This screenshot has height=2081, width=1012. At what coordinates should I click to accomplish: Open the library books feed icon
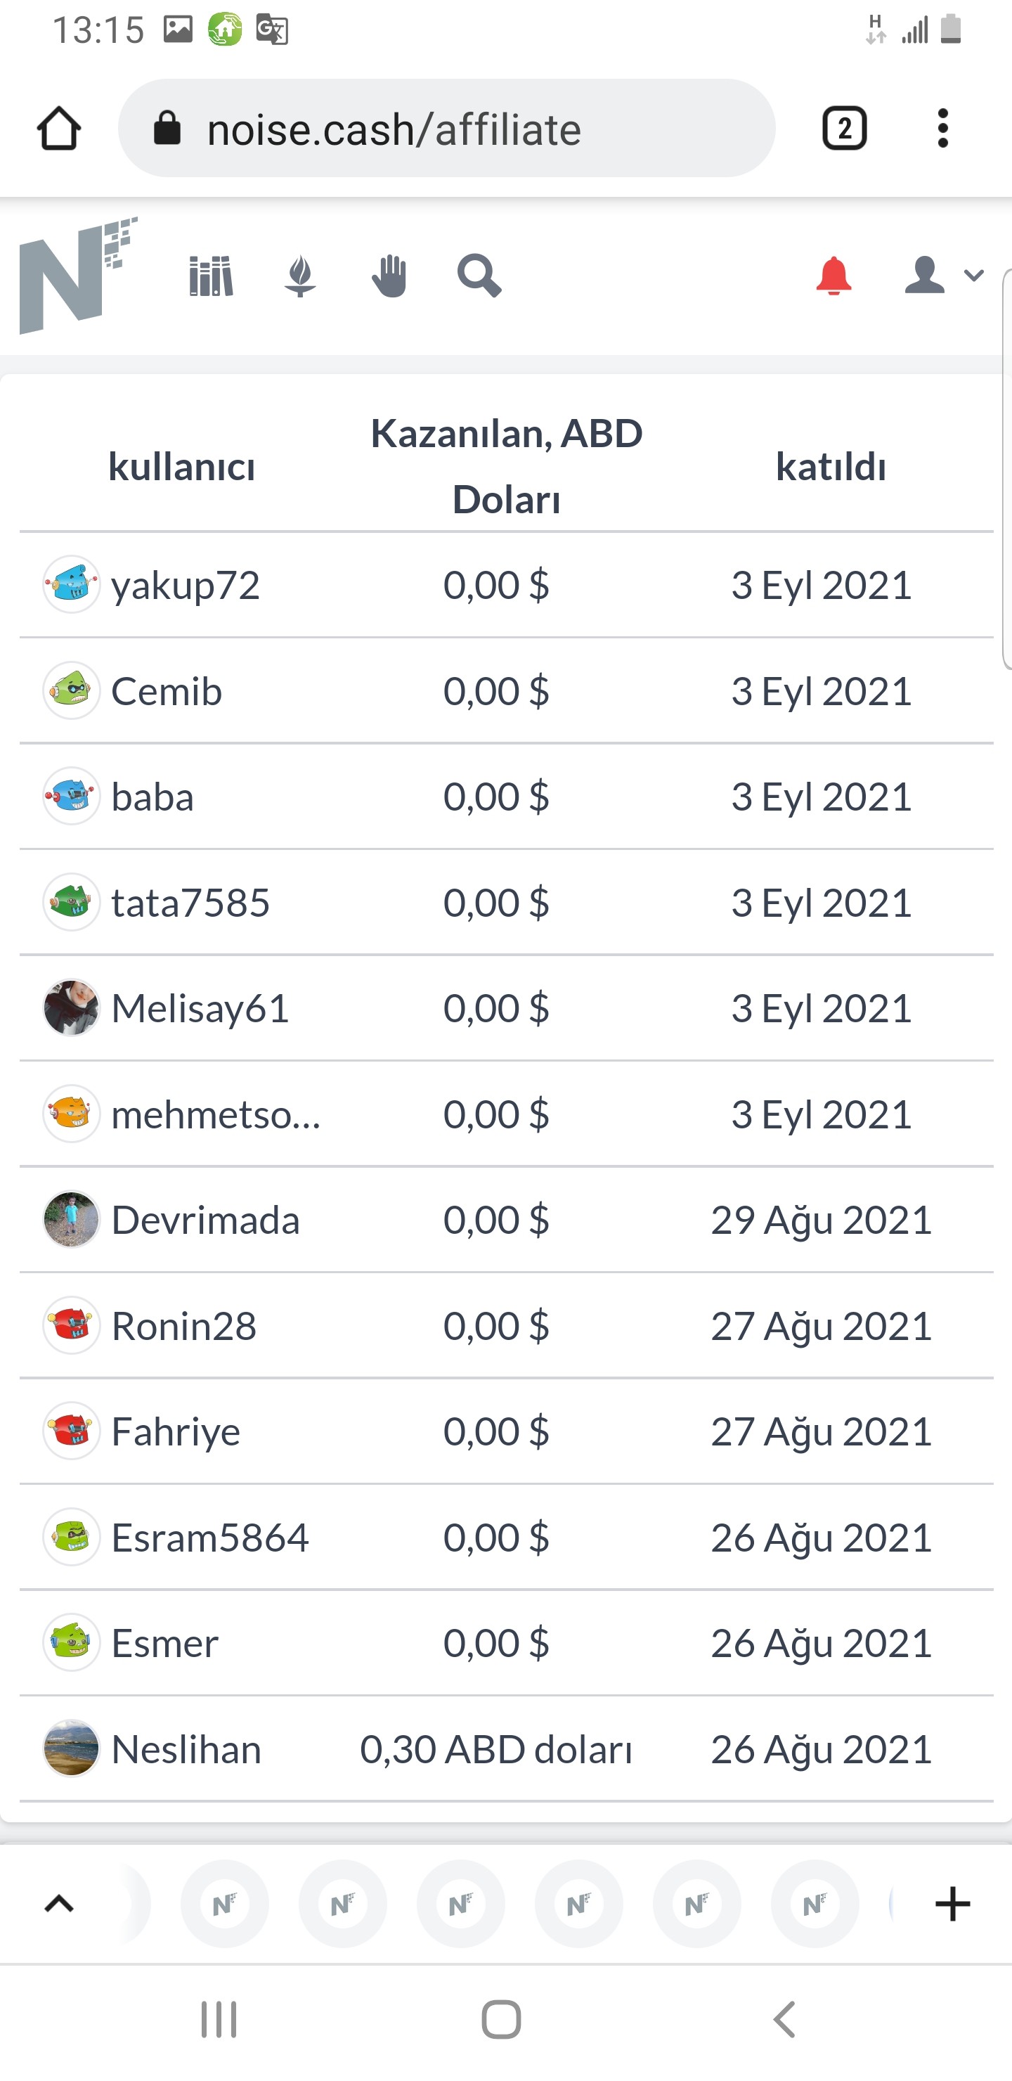[x=211, y=276]
